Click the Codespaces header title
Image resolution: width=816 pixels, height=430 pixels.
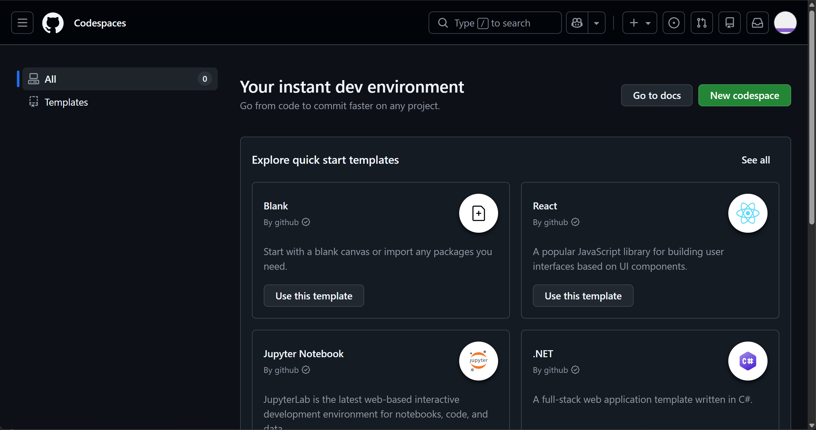[x=100, y=23]
